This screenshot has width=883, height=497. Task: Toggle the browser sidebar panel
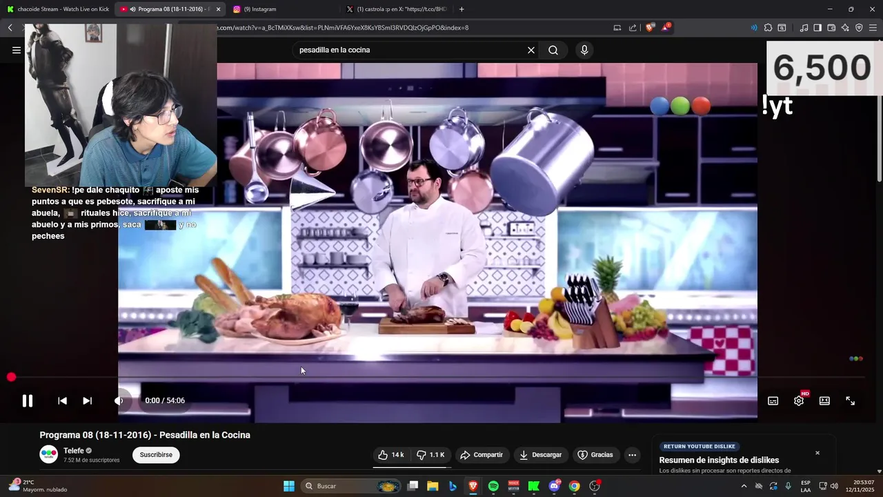click(x=817, y=28)
